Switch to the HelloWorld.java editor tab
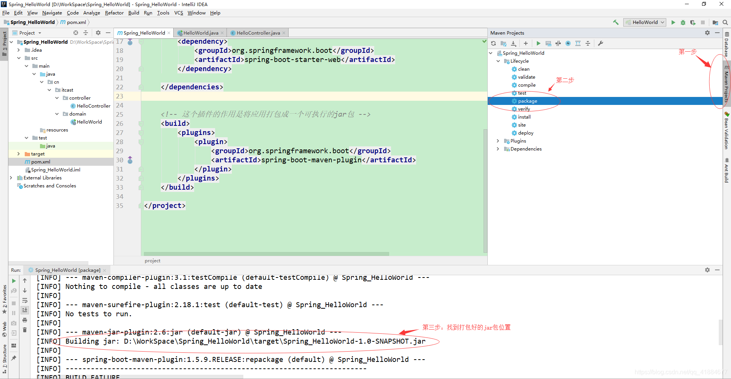The image size is (731, 379). click(x=201, y=33)
